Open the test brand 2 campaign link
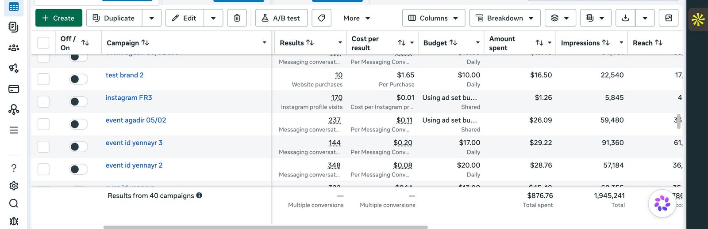This screenshot has height=229, width=708. coord(124,75)
